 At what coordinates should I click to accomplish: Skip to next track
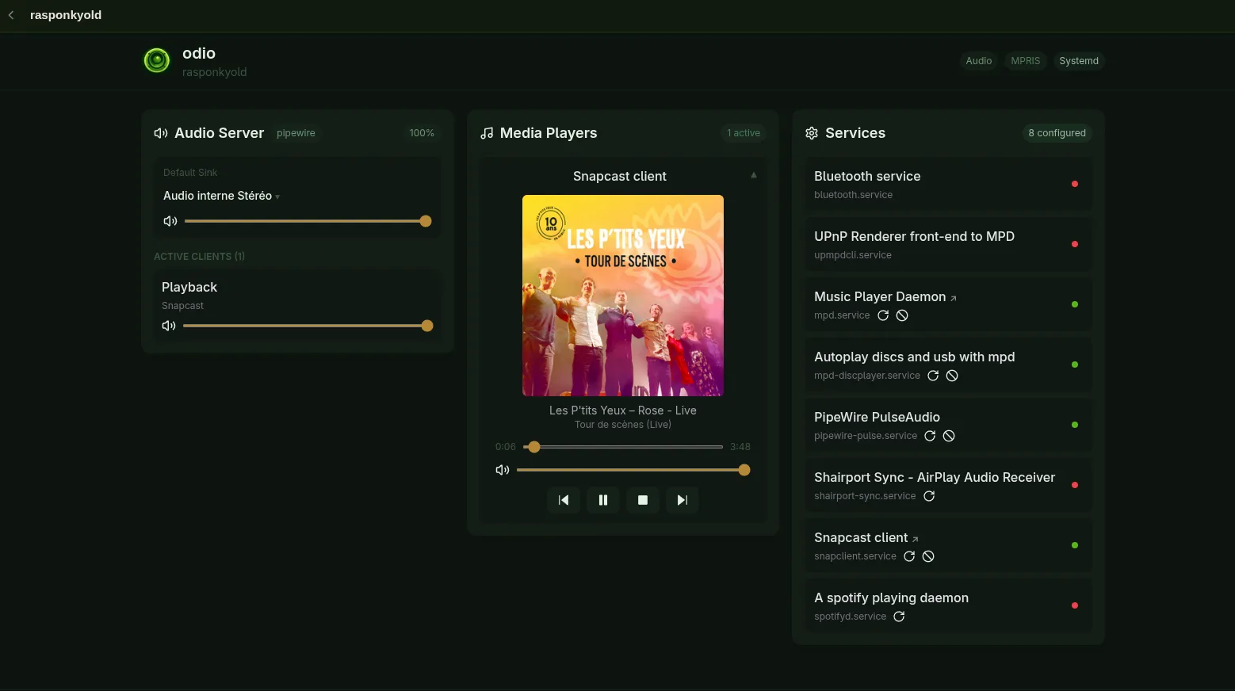coord(682,500)
